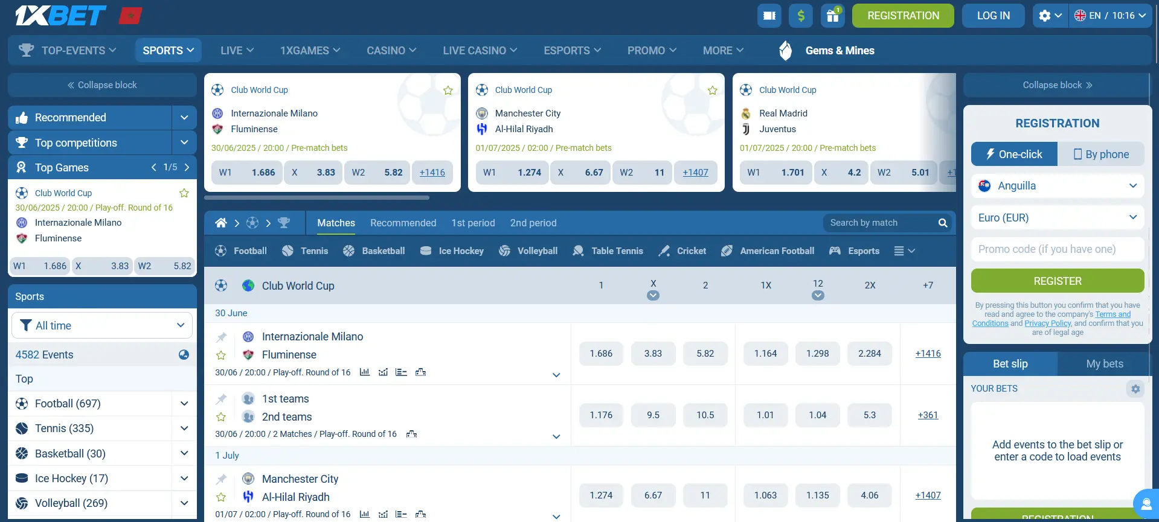Favorite the Internazionale Milano top card star
1159x522 pixels.
[448, 91]
